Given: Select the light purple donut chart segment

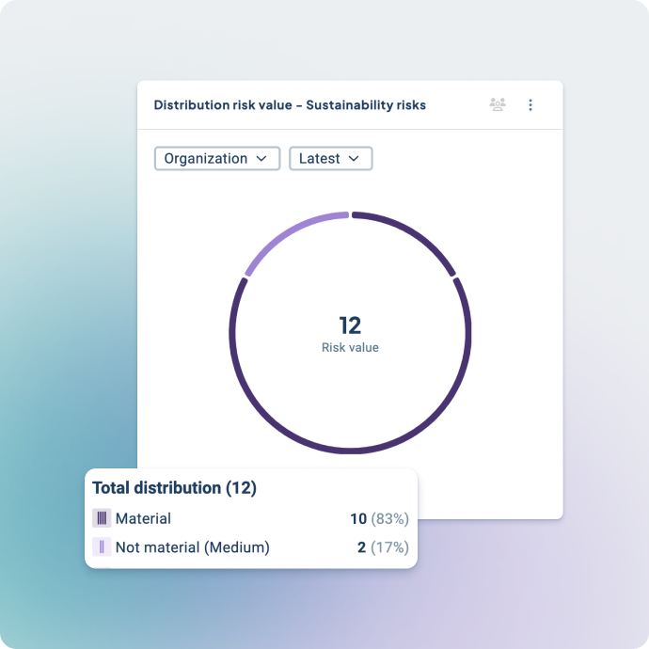Looking at the screenshot, I should coord(290,231).
